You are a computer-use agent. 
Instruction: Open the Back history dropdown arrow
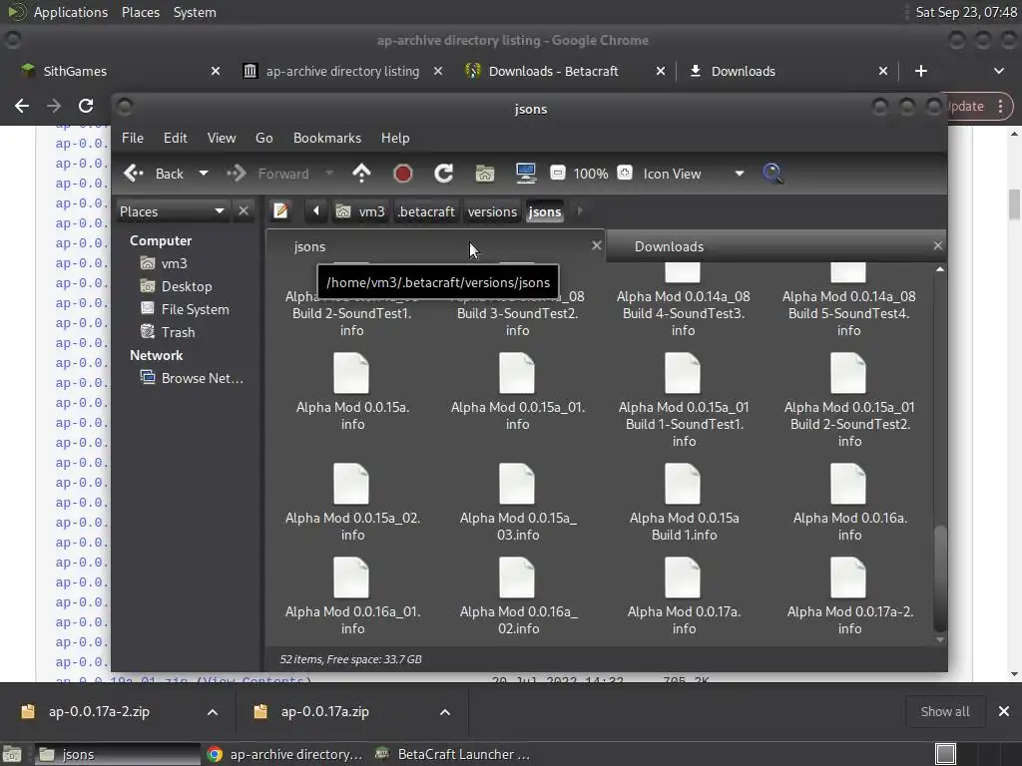pos(204,174)
